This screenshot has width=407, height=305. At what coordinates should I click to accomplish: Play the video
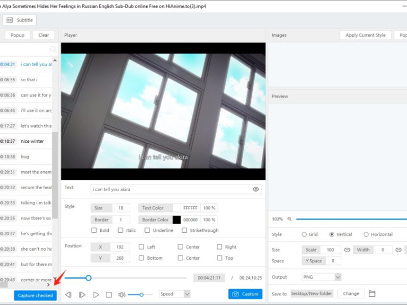click(96, 295)
